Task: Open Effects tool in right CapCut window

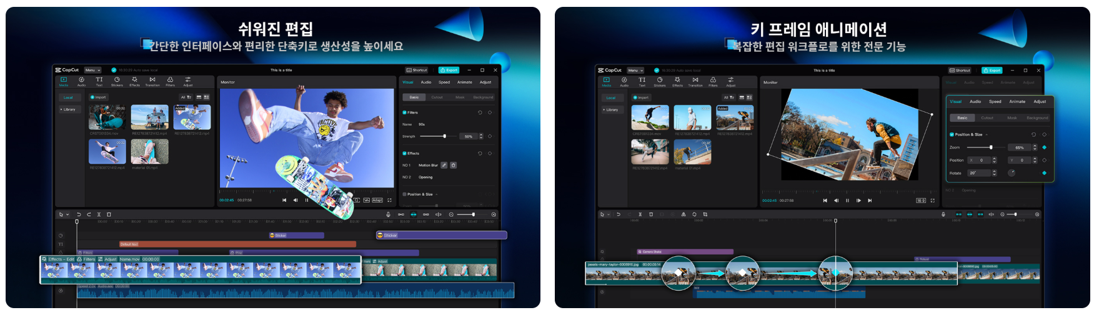Action: point(677,81)
